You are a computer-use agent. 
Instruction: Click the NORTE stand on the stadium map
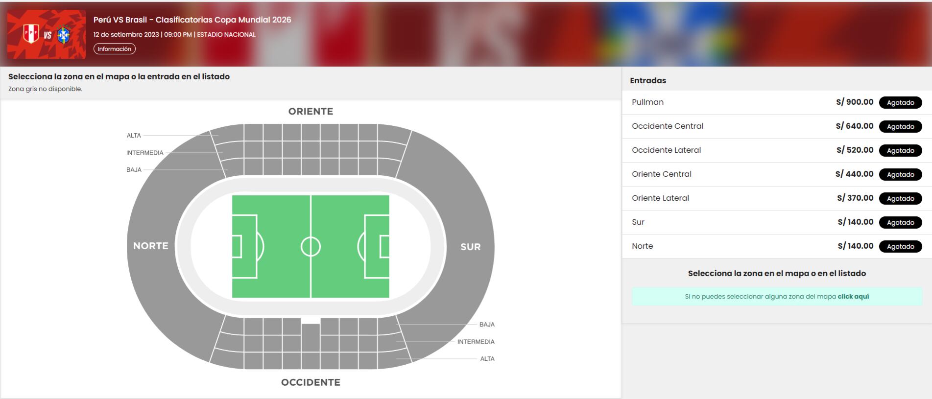(x=152, y=246)
